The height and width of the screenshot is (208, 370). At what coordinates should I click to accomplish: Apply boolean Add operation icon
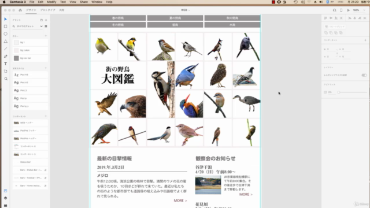coord(326,33)
